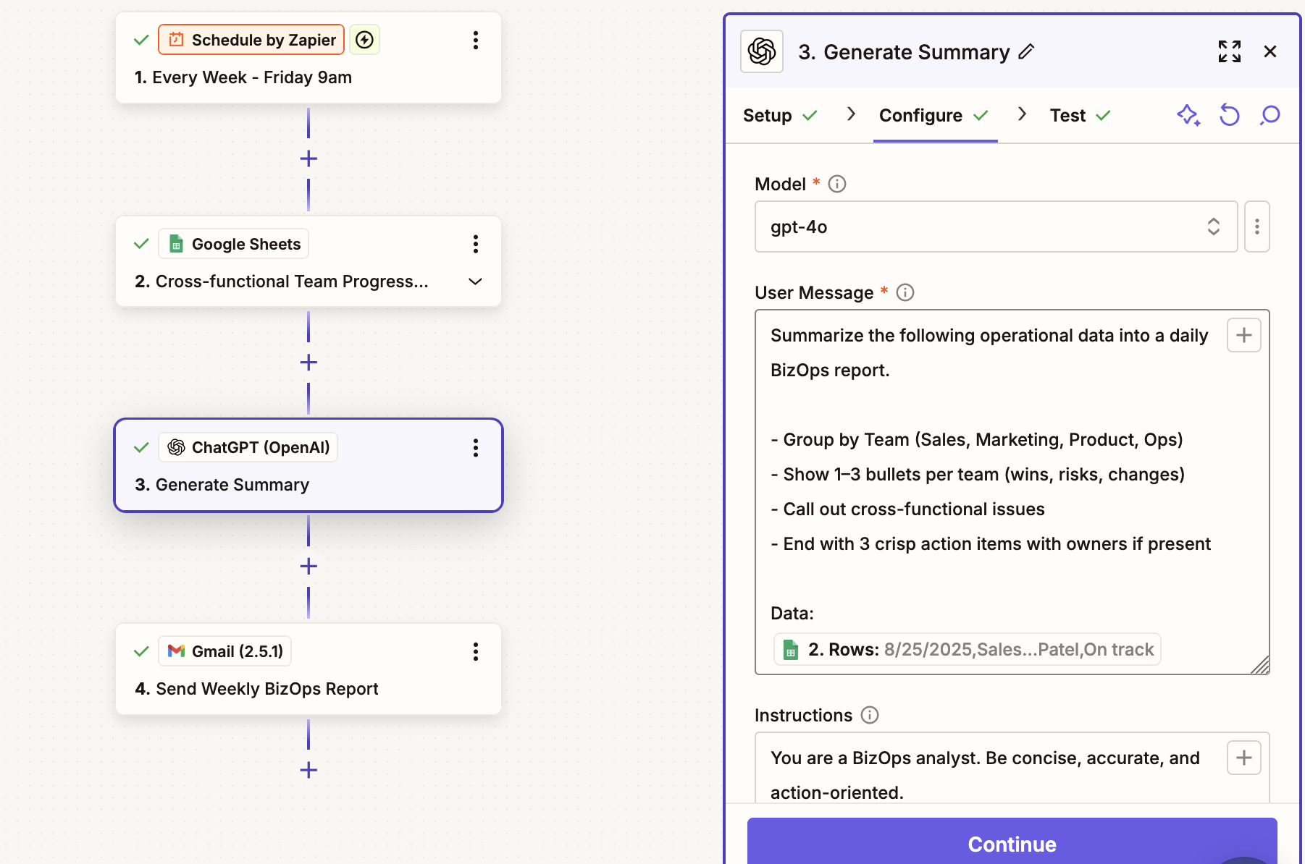
Task: Open three-dot menu on Google Sheets step
Action: [476, 244]
